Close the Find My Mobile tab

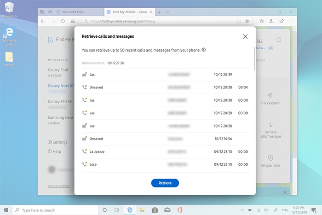[151, 12]
